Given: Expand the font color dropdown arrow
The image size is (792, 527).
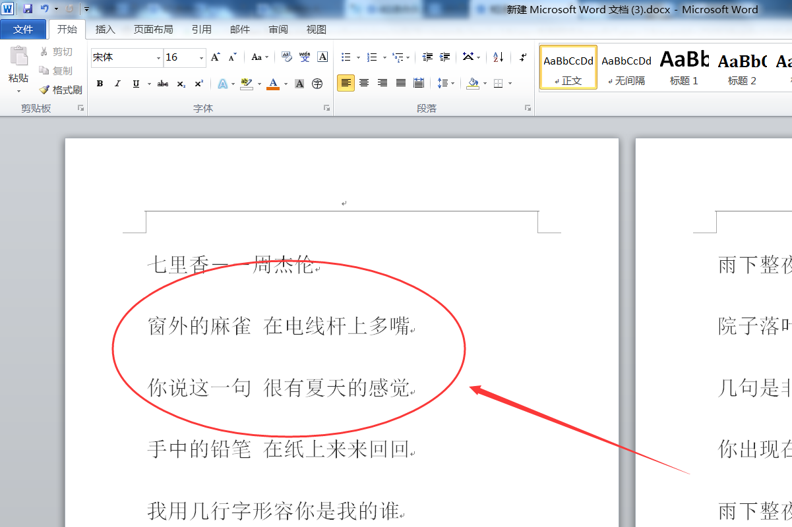Looking at the screenshot, I should coord(286,84).
